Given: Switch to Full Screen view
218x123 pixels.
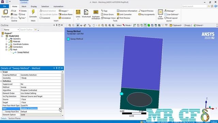Looking at the screenshot, I should 160,14.
